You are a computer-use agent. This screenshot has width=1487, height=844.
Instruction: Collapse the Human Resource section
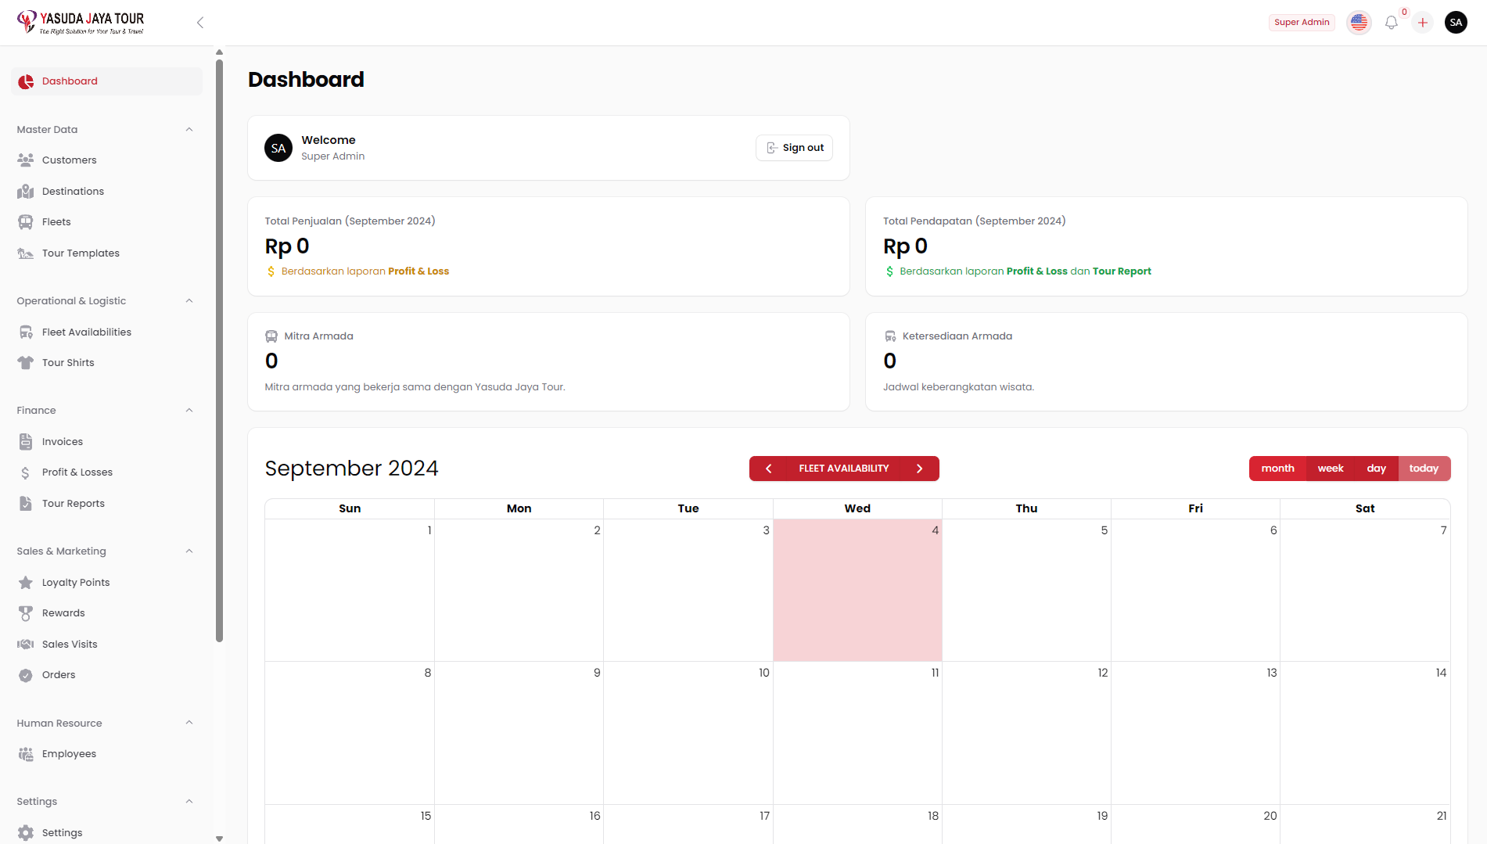pyautogui.click(x=189, y=723)
